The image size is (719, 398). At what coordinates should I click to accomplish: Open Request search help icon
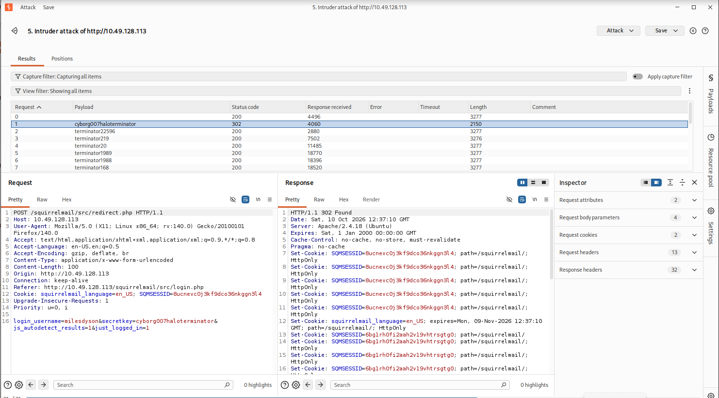coord(8,385)
